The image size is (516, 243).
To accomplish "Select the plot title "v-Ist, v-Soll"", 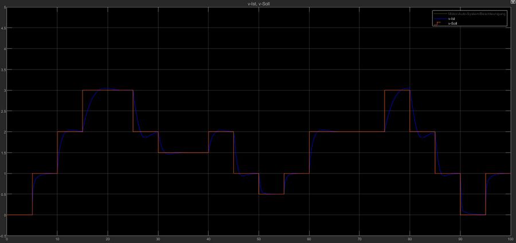I will point(257,3).
